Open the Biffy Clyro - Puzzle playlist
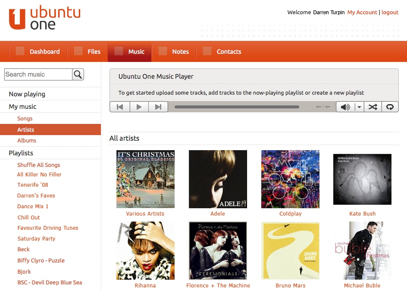The width and height of the screenshot is (407, 290). pyautogui.click(x=41, y=260)
